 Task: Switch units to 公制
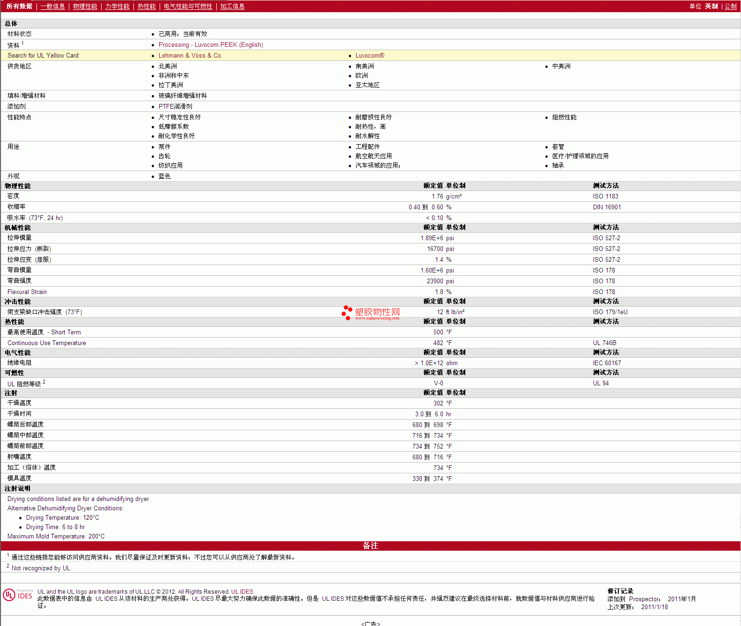pos(731,6)
